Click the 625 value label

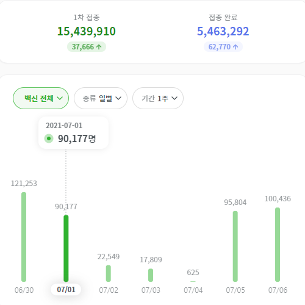193,273
